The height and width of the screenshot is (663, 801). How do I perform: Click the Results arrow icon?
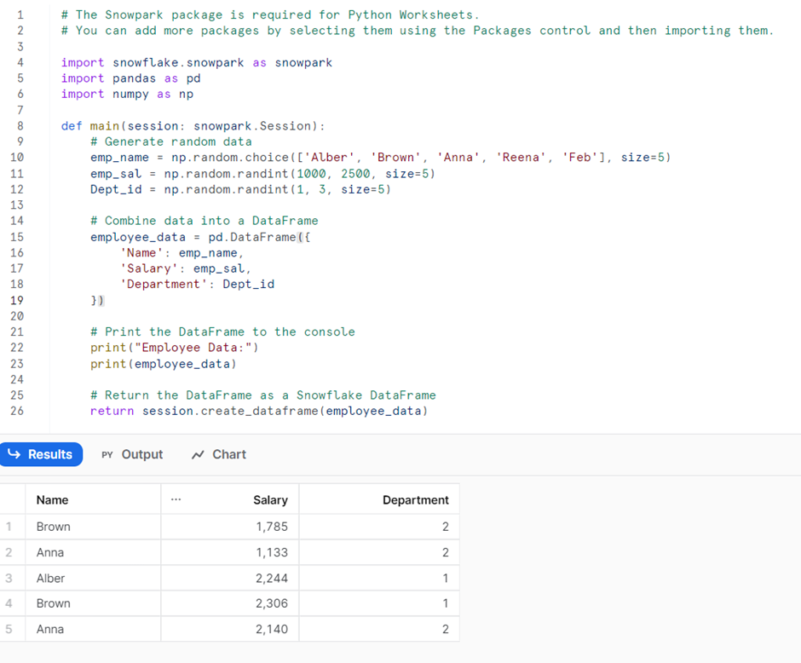coord(14,453)
